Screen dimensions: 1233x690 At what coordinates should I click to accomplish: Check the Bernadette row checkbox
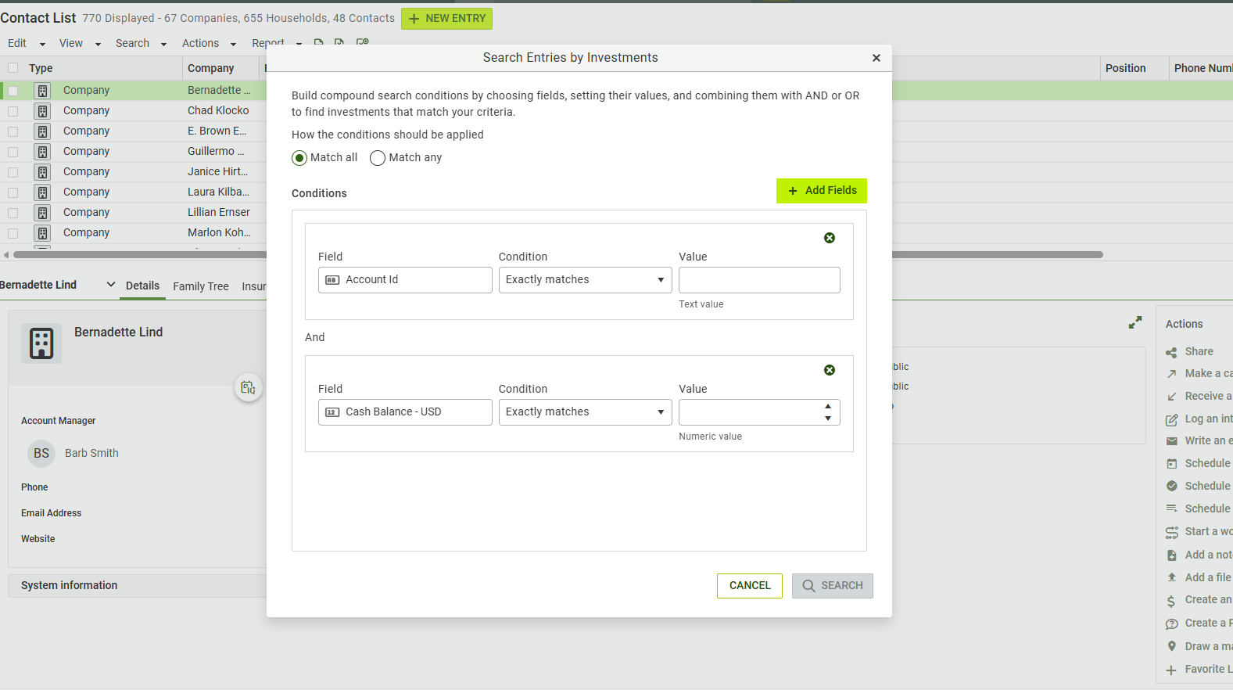[13, 91]
